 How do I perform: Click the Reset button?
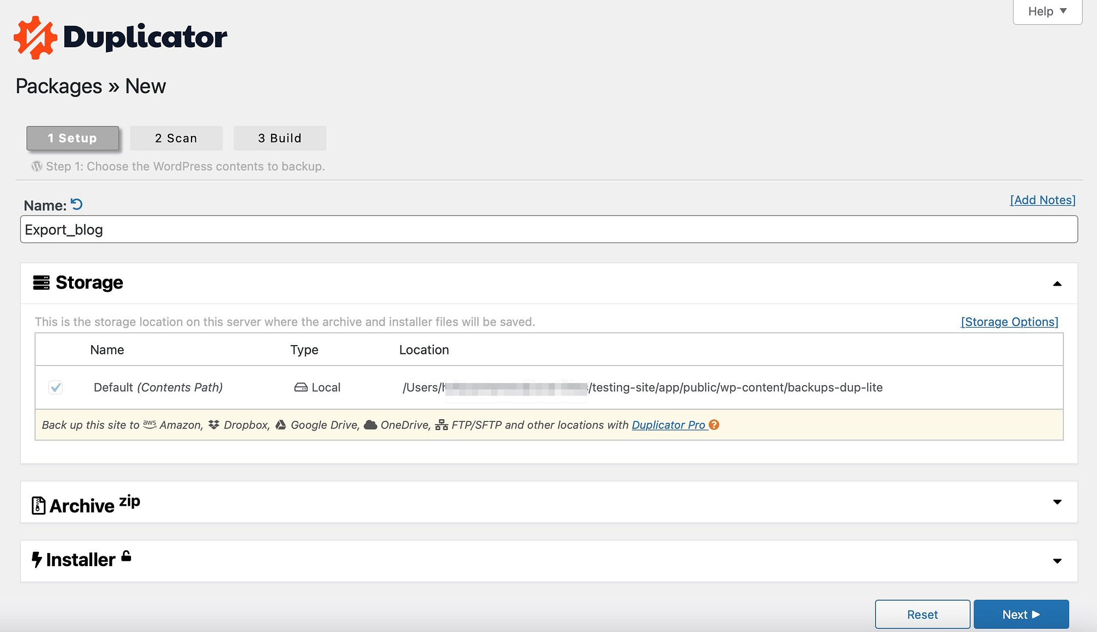coord(921,612)
